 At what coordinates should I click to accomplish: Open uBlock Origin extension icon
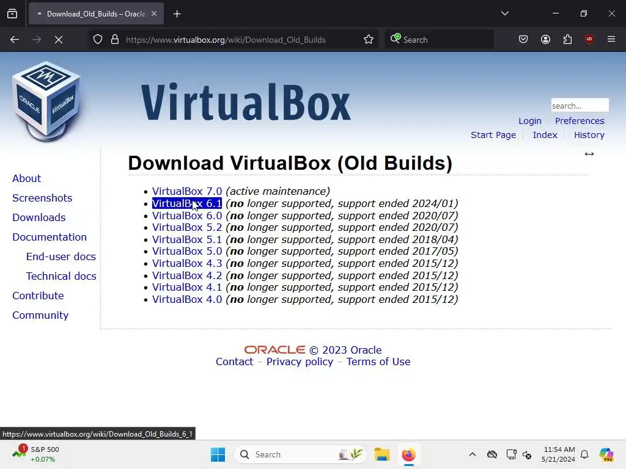pyautogui.click(x=589, y=39)
